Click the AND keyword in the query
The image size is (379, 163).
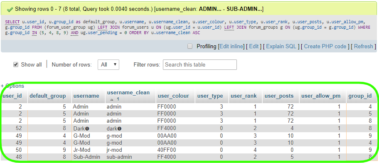[x=74, y=33]
